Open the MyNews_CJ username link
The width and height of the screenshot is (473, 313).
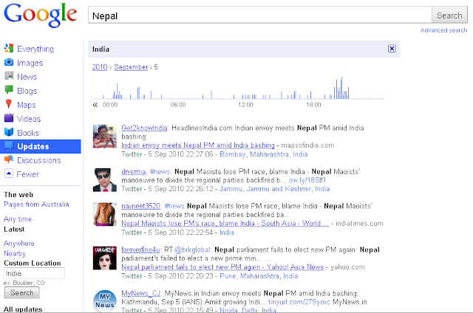(x=140, y=293)
